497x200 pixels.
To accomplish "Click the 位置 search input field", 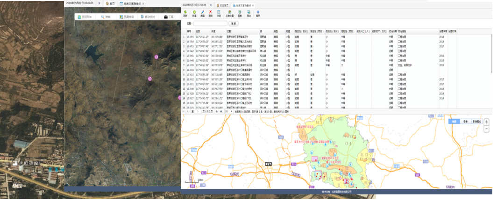I will pyautogui.click(x=211, y=23).
